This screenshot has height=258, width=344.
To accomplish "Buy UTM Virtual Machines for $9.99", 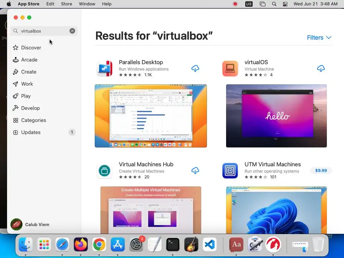I will (x=321, y=170).
